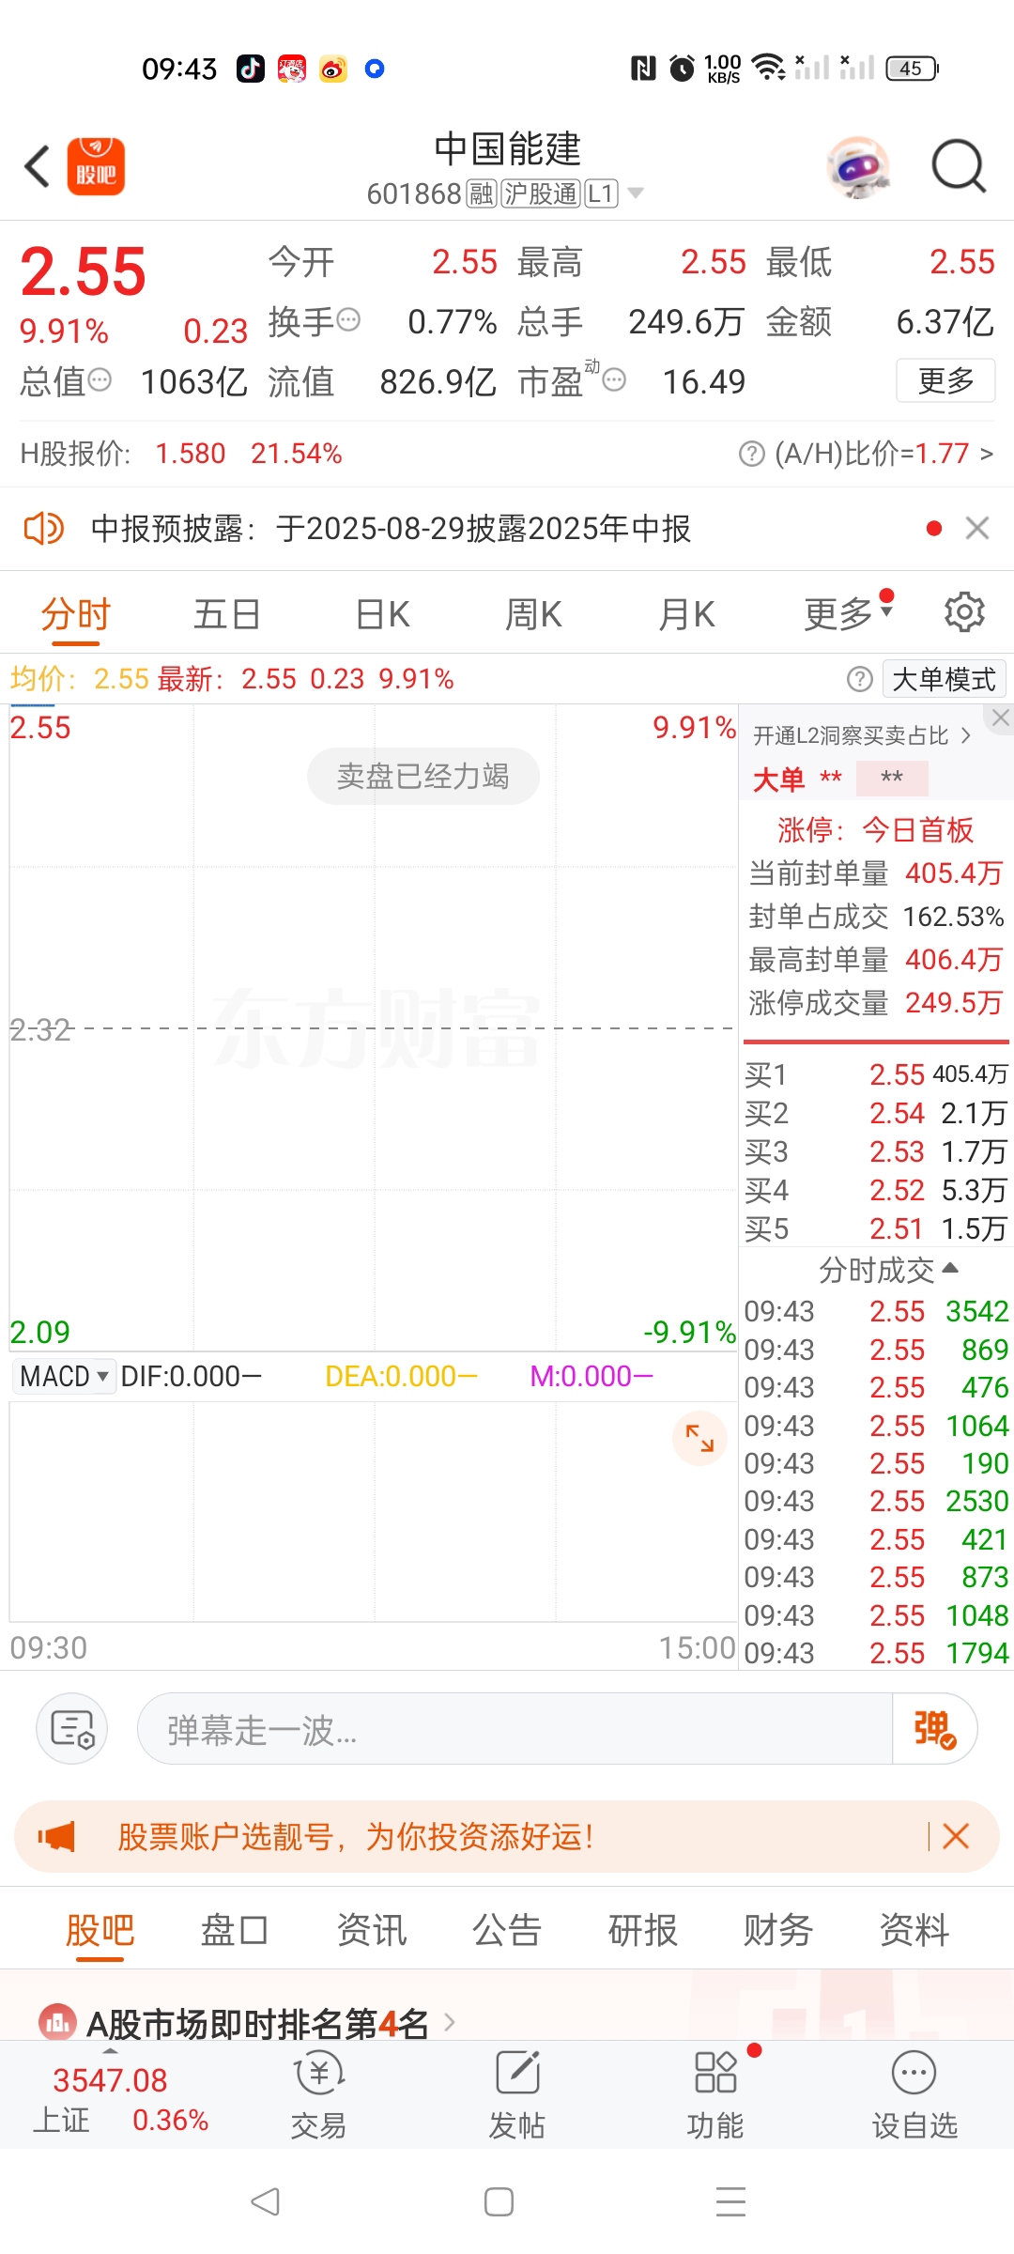Viewport: 1014px width, 2254px height.
Task: Tap the announcement speaker icon
Action: click(x=43, y=529)
